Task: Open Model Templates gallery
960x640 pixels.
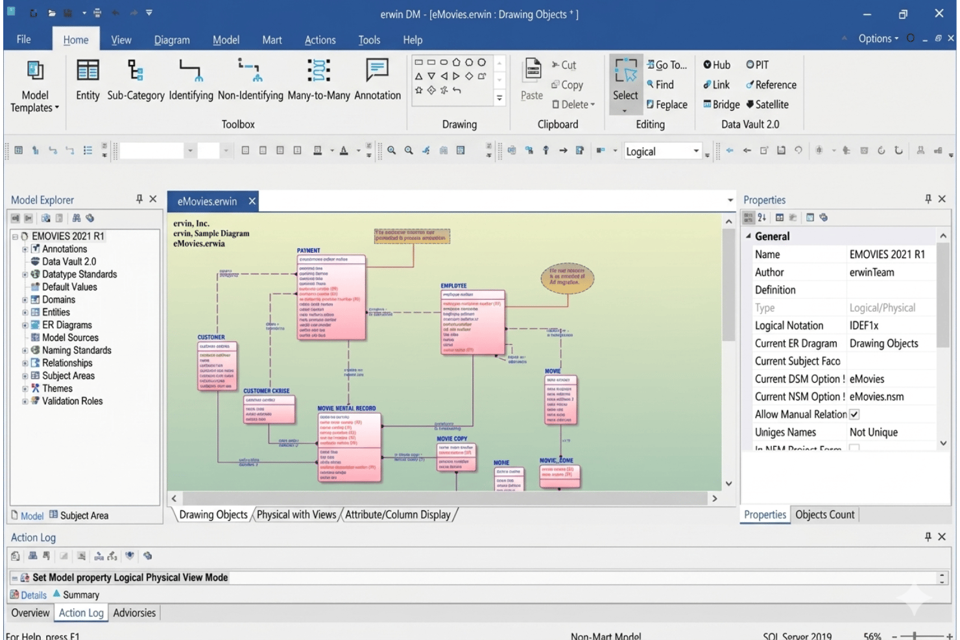Action: (35, 86)
